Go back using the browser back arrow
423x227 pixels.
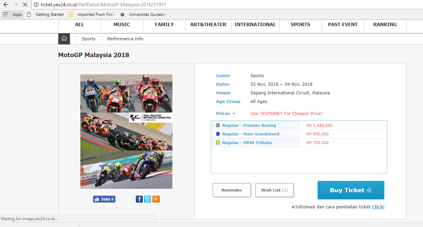pyautogui.click(x=6, y=5)
